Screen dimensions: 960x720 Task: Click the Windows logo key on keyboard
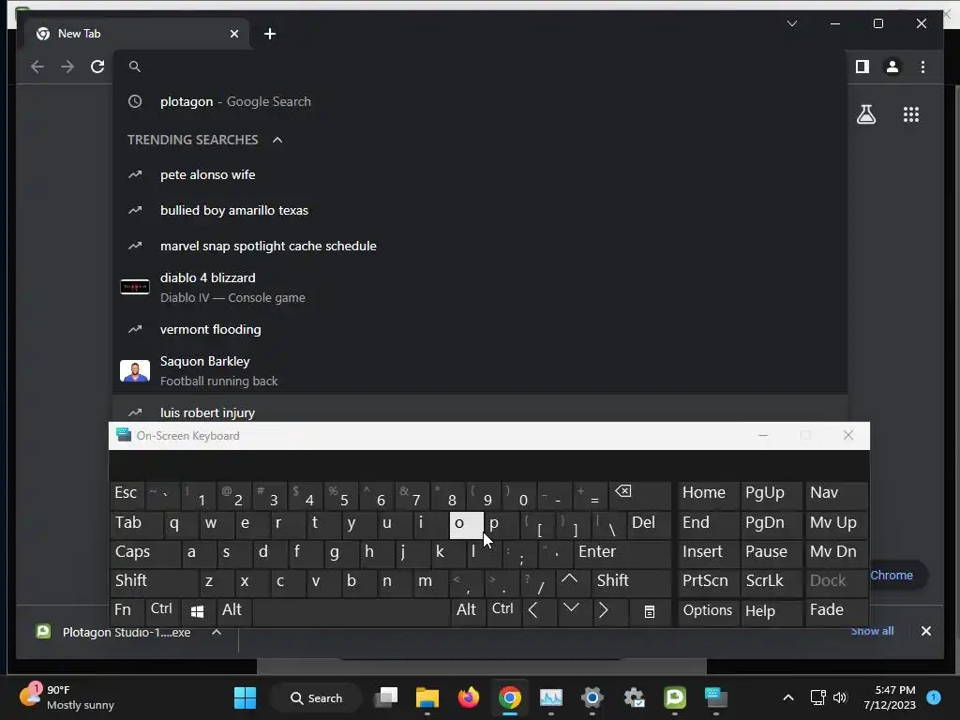(197, 611)
